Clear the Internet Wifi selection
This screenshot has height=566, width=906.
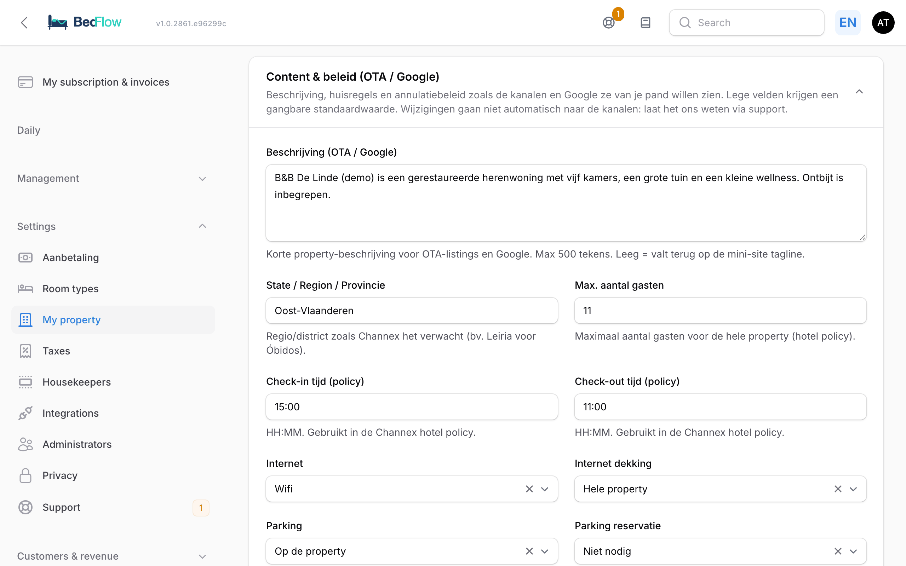pyautogui.click(x=529, y=489)
